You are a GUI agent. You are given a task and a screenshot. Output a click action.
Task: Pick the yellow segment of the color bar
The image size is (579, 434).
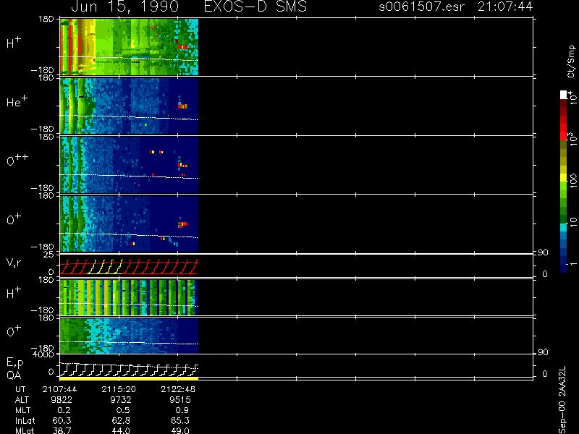564,179
